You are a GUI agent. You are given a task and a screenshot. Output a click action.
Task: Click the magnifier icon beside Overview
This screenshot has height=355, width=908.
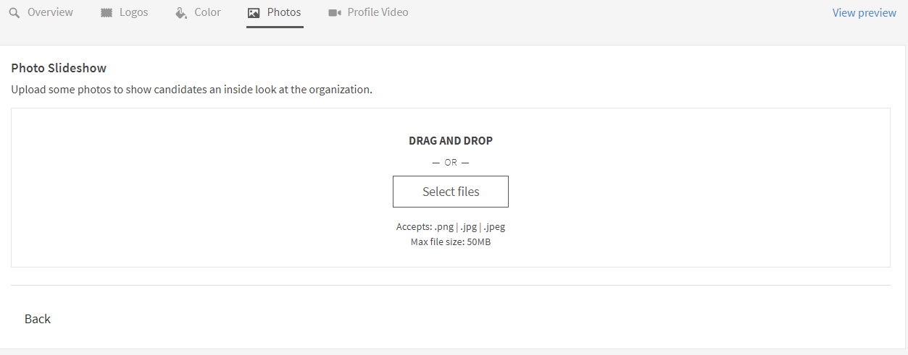pos(14,12)
